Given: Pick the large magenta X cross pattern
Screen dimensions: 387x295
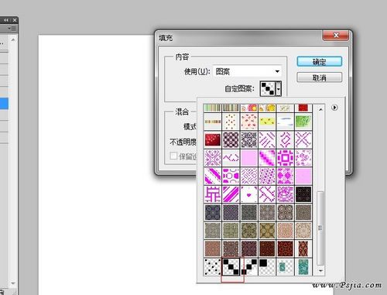Looking at the screenshot, I should pos(303,139).
